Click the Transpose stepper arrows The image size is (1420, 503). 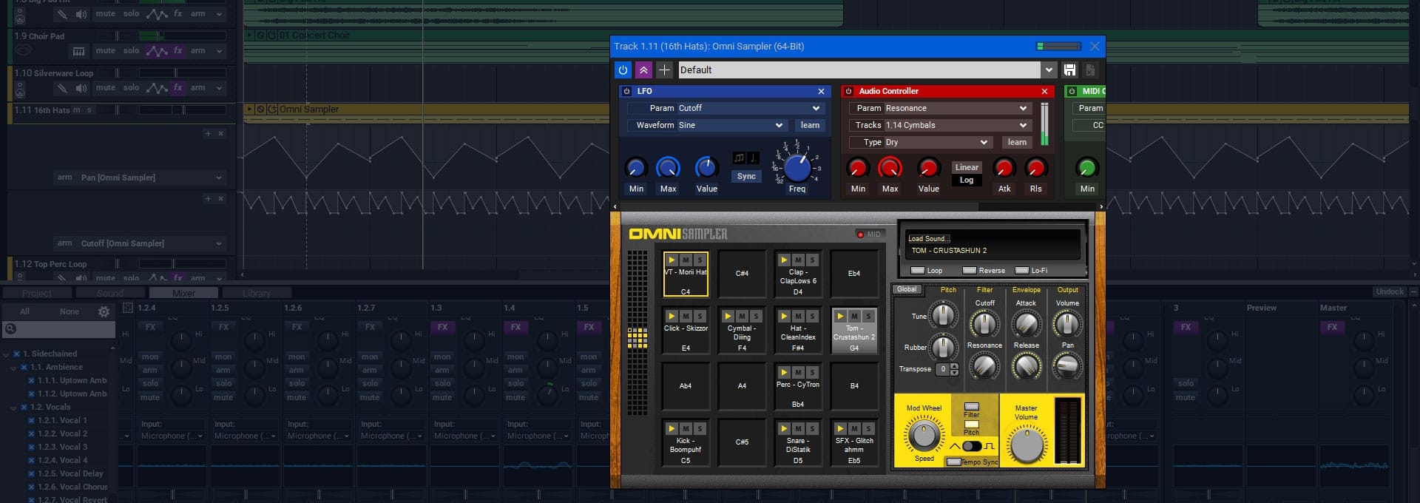(954, 369)
